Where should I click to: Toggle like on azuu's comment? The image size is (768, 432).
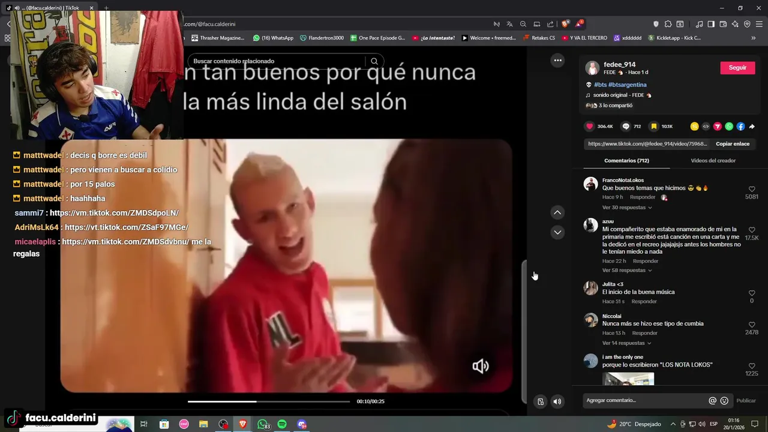point(752,230)
